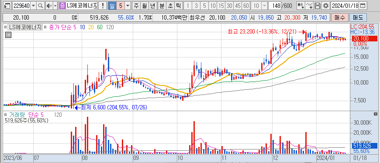
Task: Click the purple 증 market badge
Action: tap(62, 6)
